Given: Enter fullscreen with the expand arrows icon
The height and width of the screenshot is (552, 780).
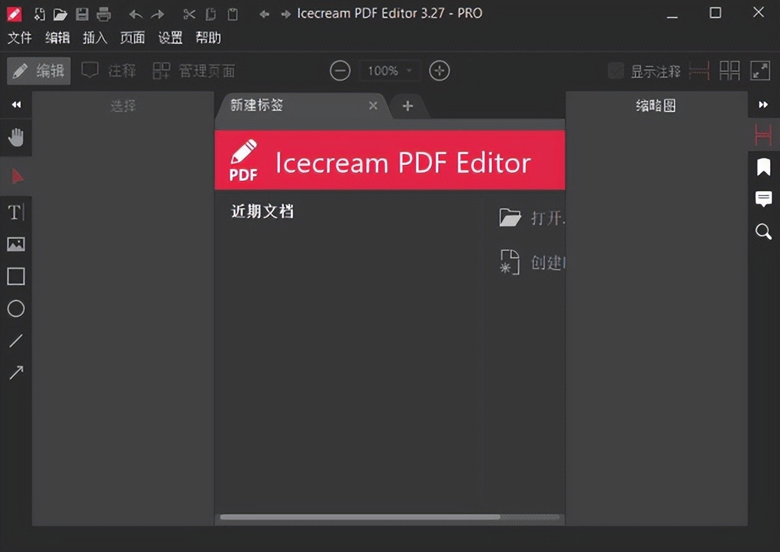Looking at the screenshot, I should 760,71.
